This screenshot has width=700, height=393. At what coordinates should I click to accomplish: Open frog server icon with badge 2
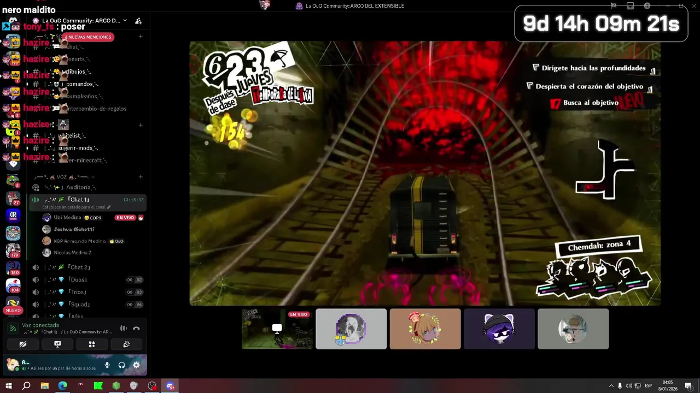click(x=13, y=180)
